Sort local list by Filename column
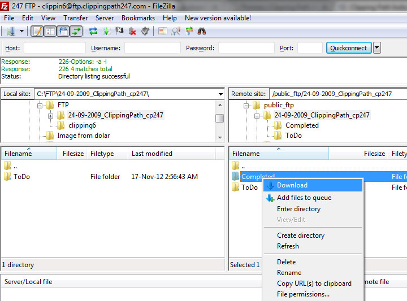 tap(29, 154)
